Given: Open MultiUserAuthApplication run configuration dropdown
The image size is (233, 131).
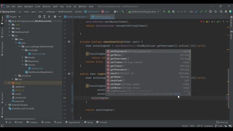Looking at the screenshot, I should (x=144, y=12).
